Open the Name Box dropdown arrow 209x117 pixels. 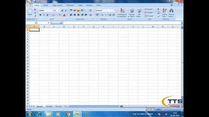pos(49,23)
